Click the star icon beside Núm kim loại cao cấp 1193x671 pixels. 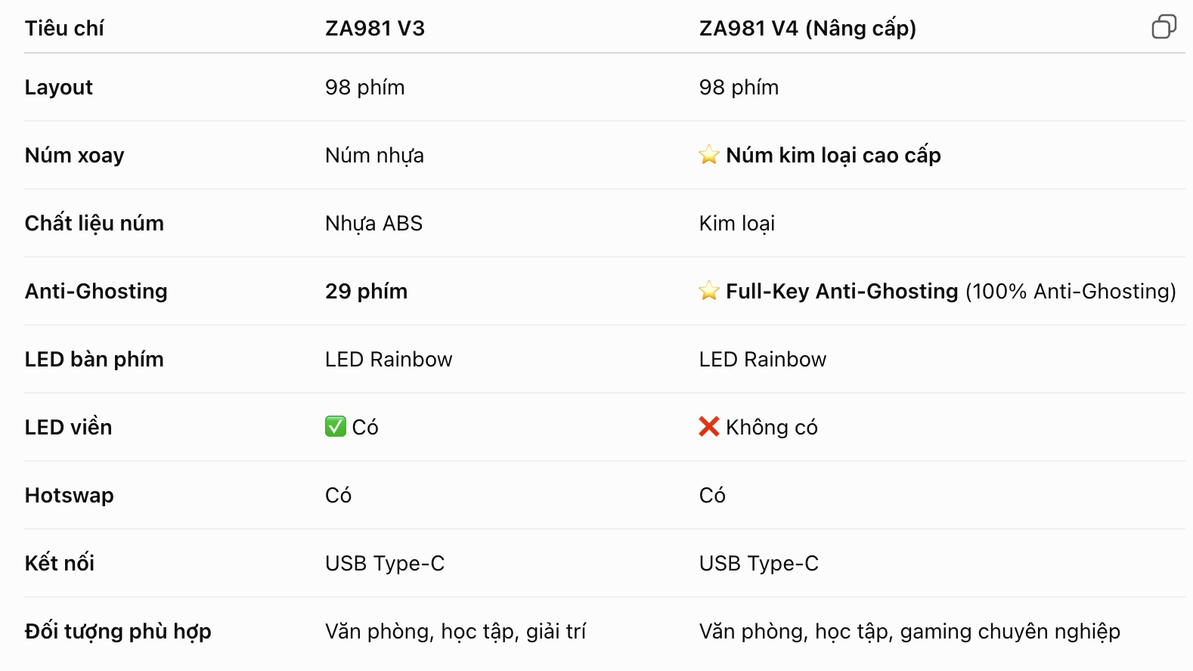[708, 155]
